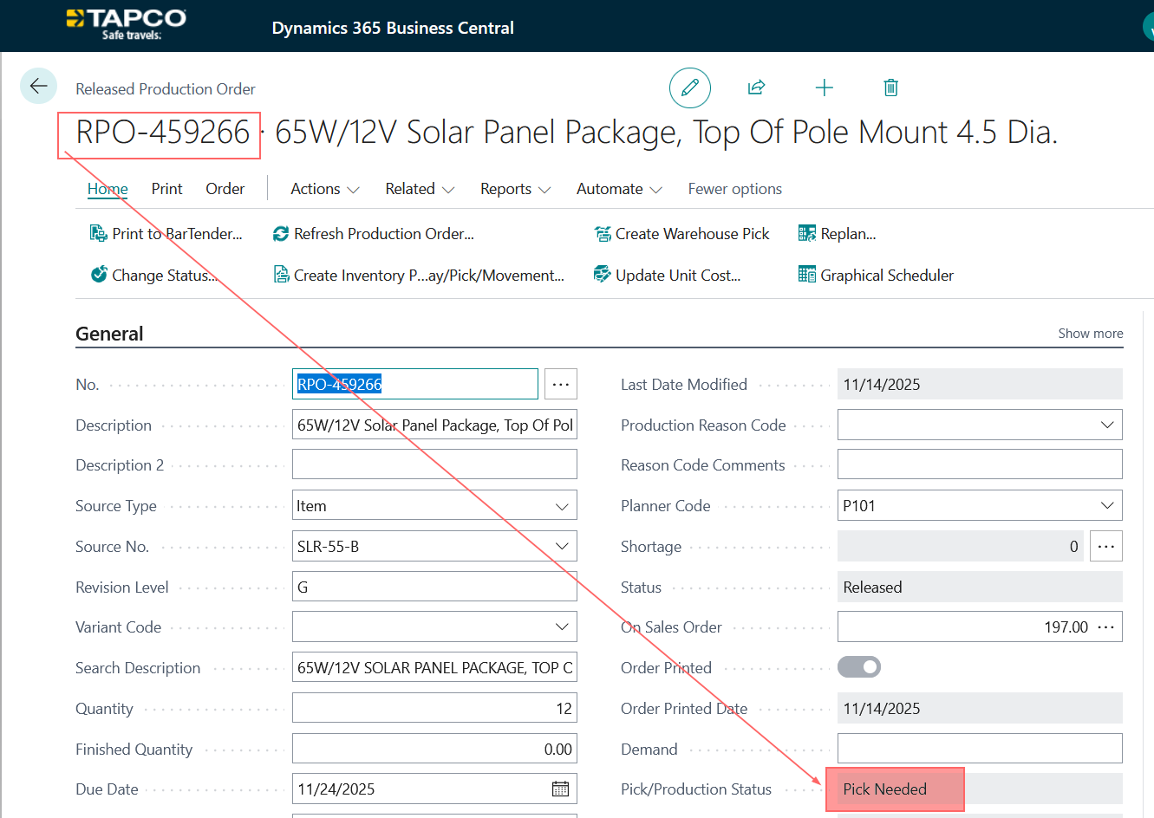This screenshot has height=818, width=1154.
Task: Click the share icon
Action: (756, 88)
